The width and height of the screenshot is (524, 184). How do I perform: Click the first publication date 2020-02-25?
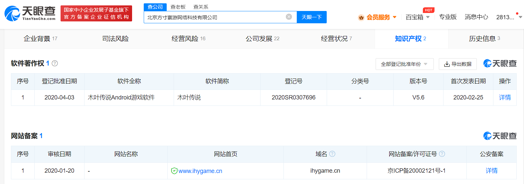(468, 97)
